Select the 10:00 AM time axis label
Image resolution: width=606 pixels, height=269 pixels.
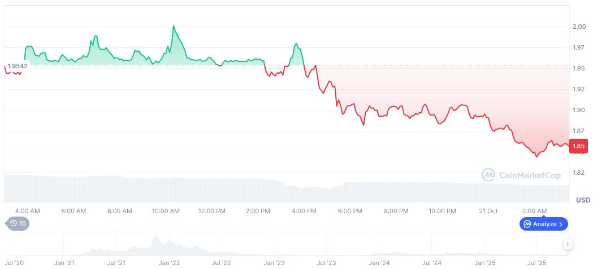tap(166, 211)
